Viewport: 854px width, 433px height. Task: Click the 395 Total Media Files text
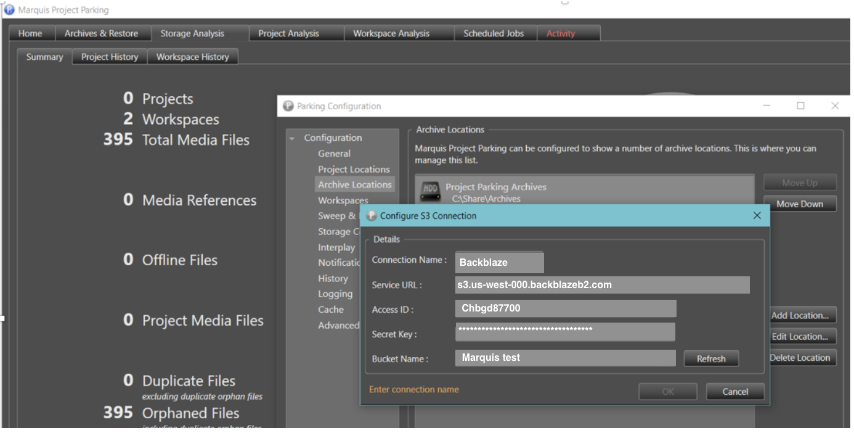[177, 140]
